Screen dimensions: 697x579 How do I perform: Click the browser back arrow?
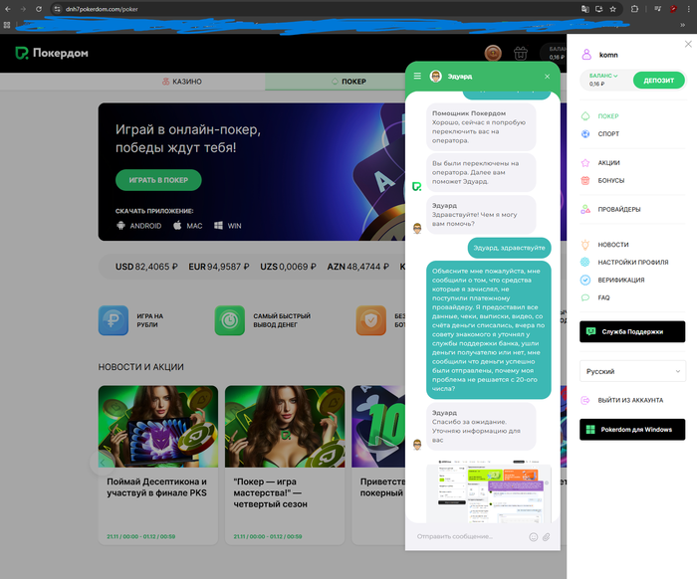8,9
